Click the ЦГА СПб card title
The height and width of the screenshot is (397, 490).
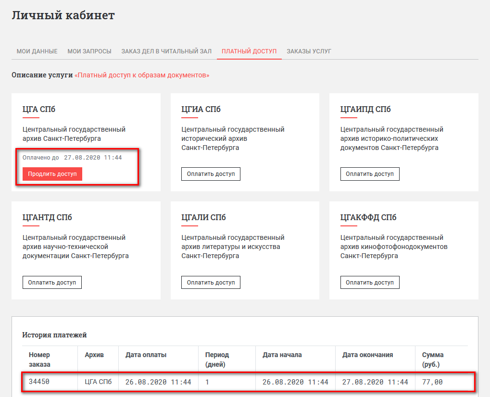[x=39, y=109]
